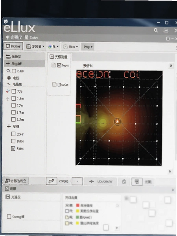Click the red legend color swatch
Viewport: 177px width, 236px height.
coord(77,205)
